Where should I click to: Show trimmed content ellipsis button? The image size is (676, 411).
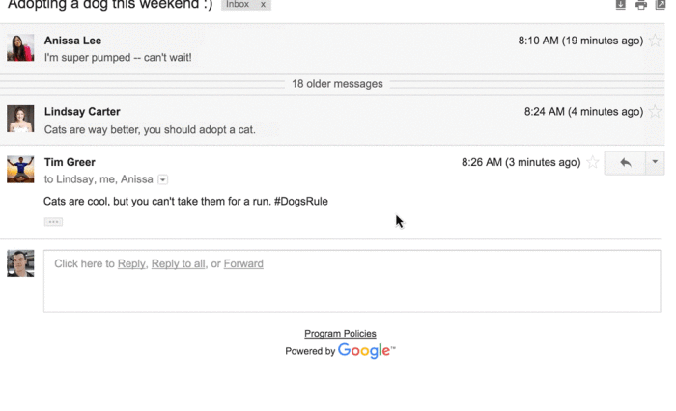pos(53,222)
